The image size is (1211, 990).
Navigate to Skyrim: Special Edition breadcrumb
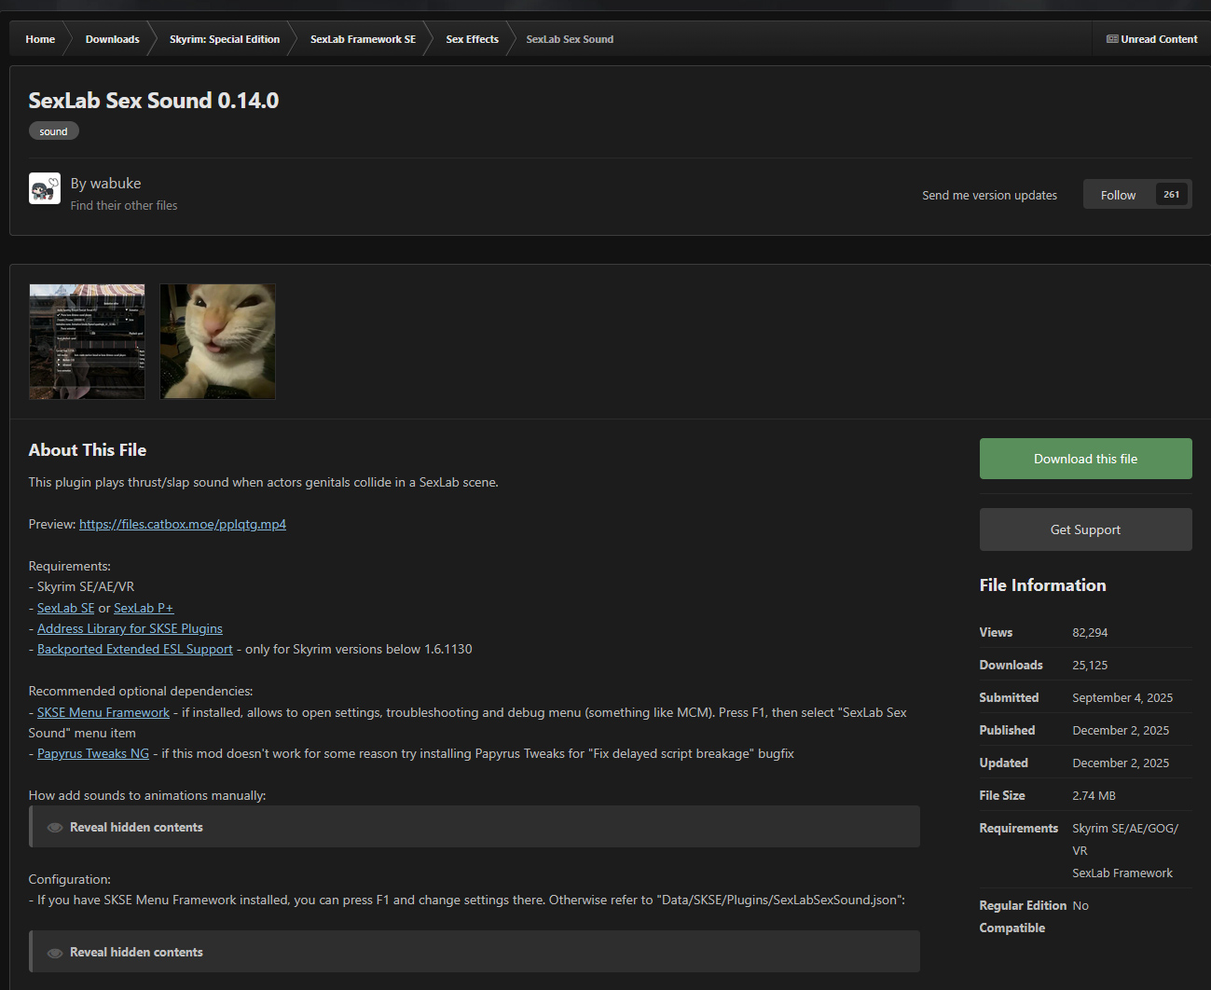[225, 39]
